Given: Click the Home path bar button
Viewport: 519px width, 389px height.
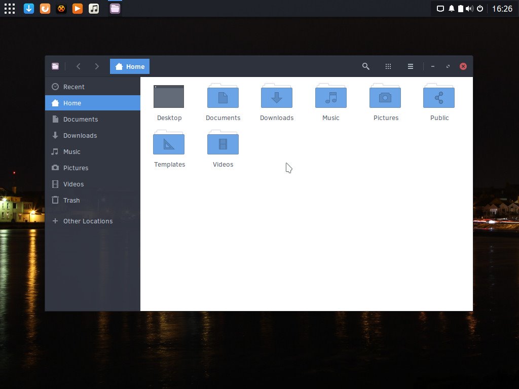Looking at the screenshot, I should pyautogui.click(x=130, y=66).
